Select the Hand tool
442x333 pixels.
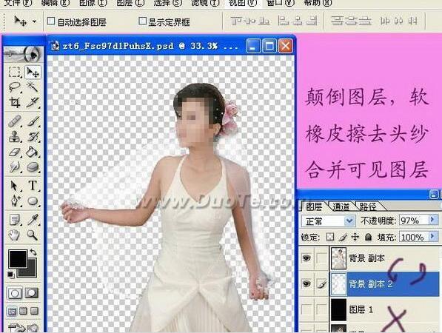click(14, 235)
